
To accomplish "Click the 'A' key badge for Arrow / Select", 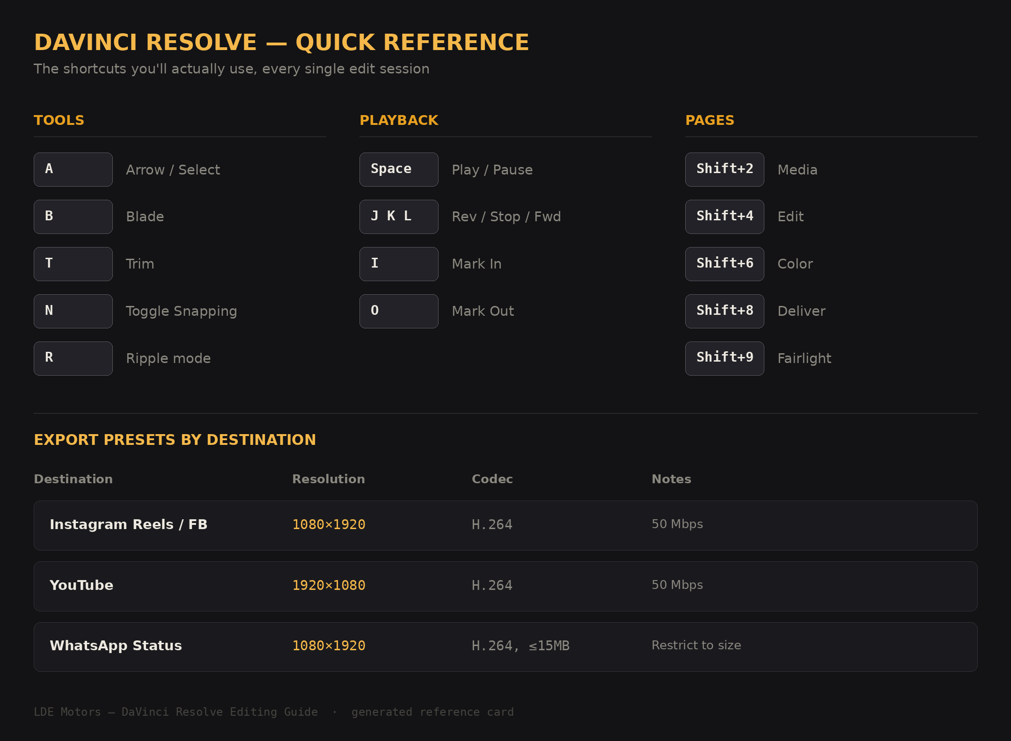I will coord(73,169).
